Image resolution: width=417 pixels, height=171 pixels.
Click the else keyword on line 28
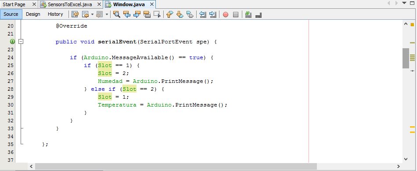(98, 89)
